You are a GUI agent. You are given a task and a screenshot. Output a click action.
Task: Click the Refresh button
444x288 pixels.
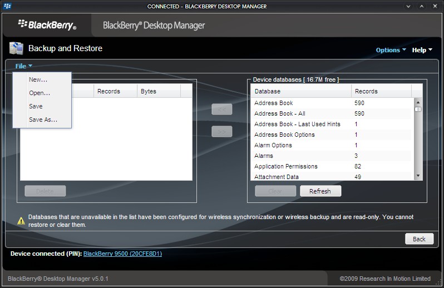click(320, 191)
